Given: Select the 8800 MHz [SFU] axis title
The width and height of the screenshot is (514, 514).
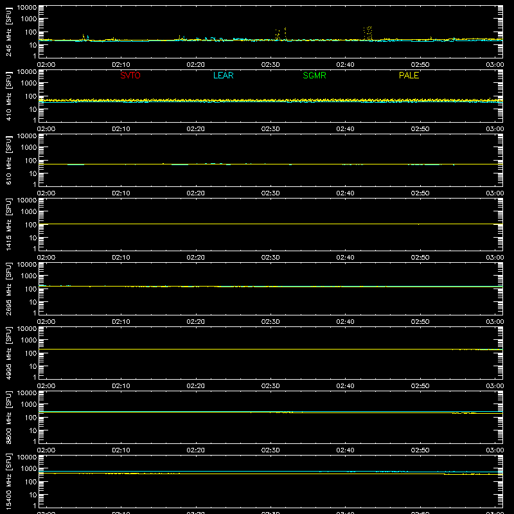Looking at the screenshot, I should pos(9,417).
